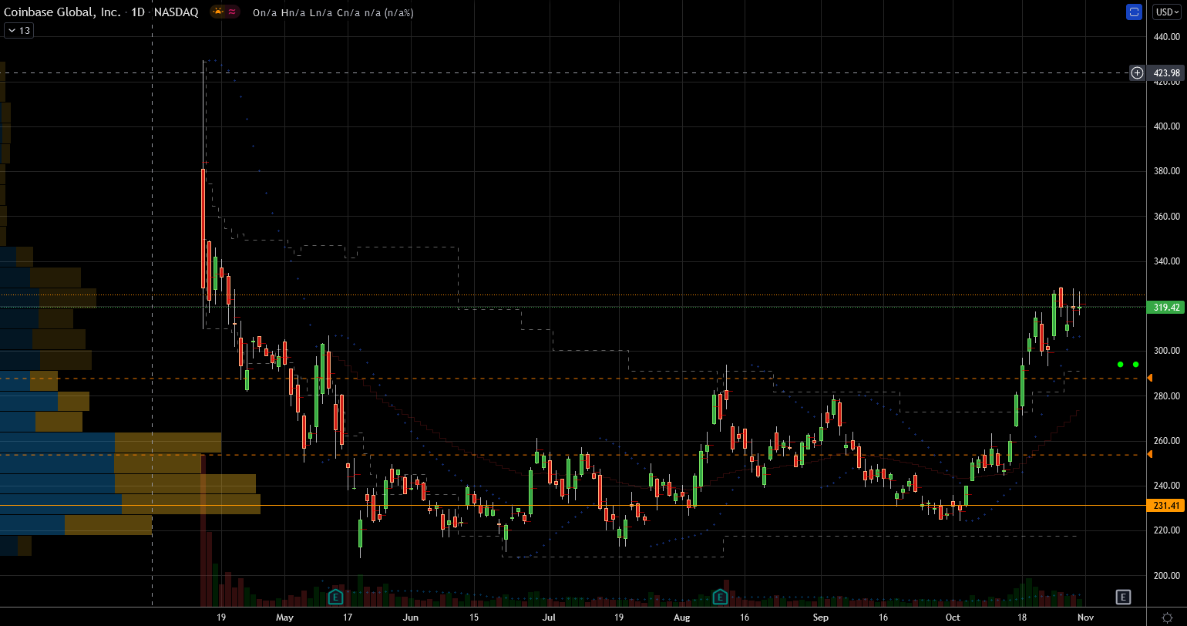Open the upcoming earnings E marker after Nov
This screenshot has width=1187, height=626.
1123,597
